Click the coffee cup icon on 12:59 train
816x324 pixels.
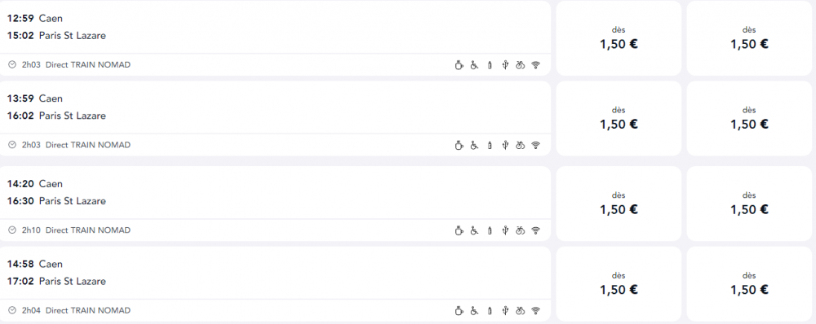pos(459,65)
